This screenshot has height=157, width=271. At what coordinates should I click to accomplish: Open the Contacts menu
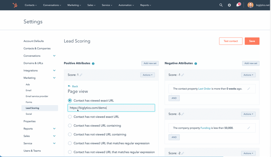31,5
